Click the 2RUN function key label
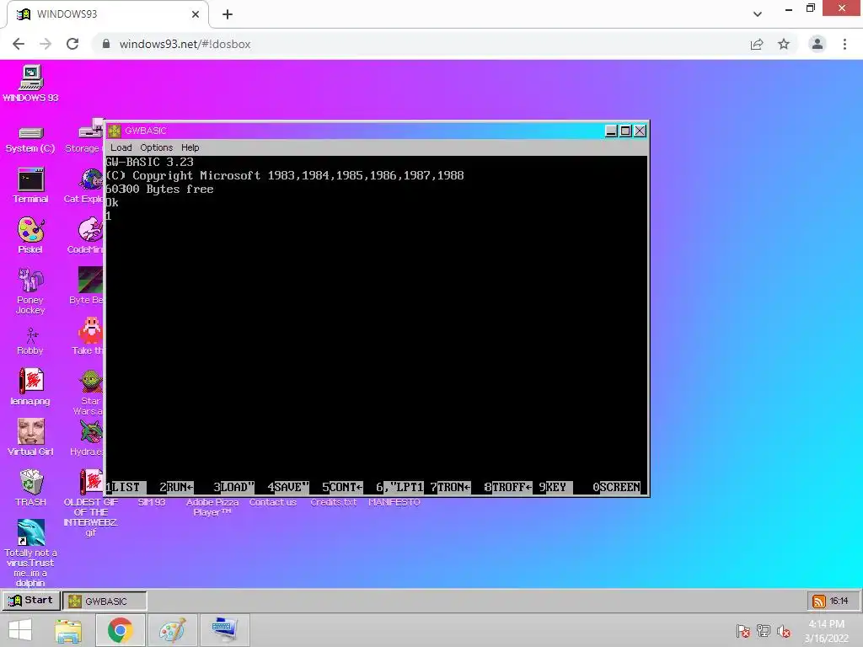Screen dimensions: 863x647 [x=176, y=488]
